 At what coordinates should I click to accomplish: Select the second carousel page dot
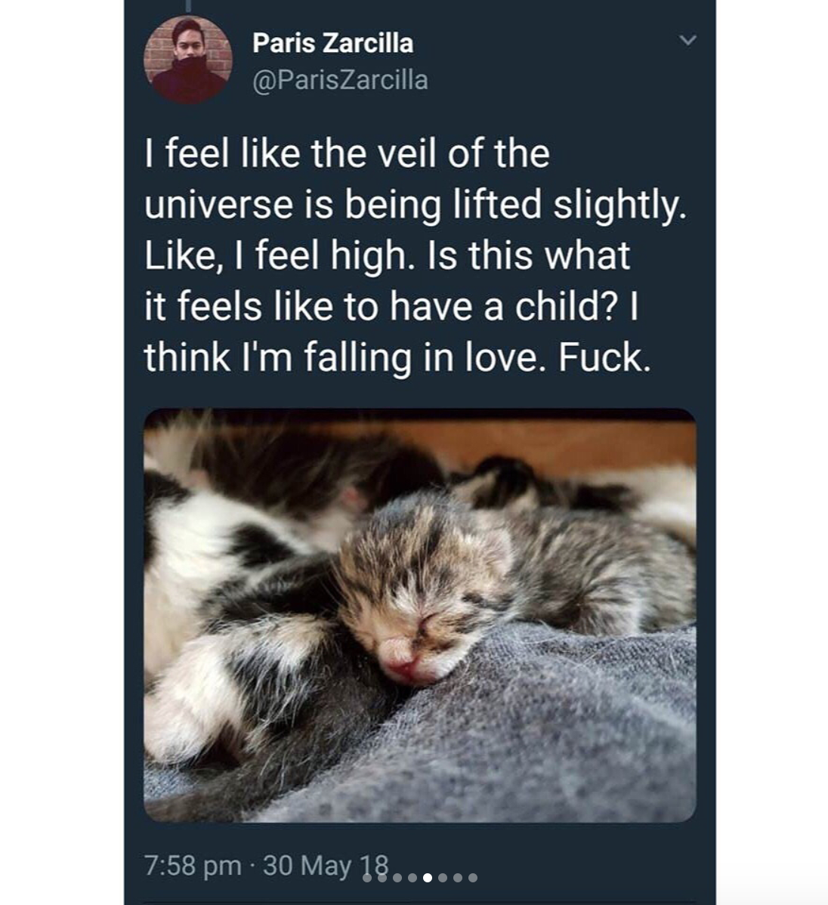click(382, 878)
